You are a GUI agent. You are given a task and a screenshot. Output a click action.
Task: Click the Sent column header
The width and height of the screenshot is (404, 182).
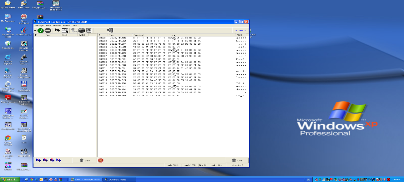[69, 35]
